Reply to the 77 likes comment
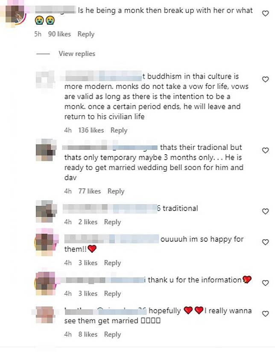275x354 pixels. point(116,191)
